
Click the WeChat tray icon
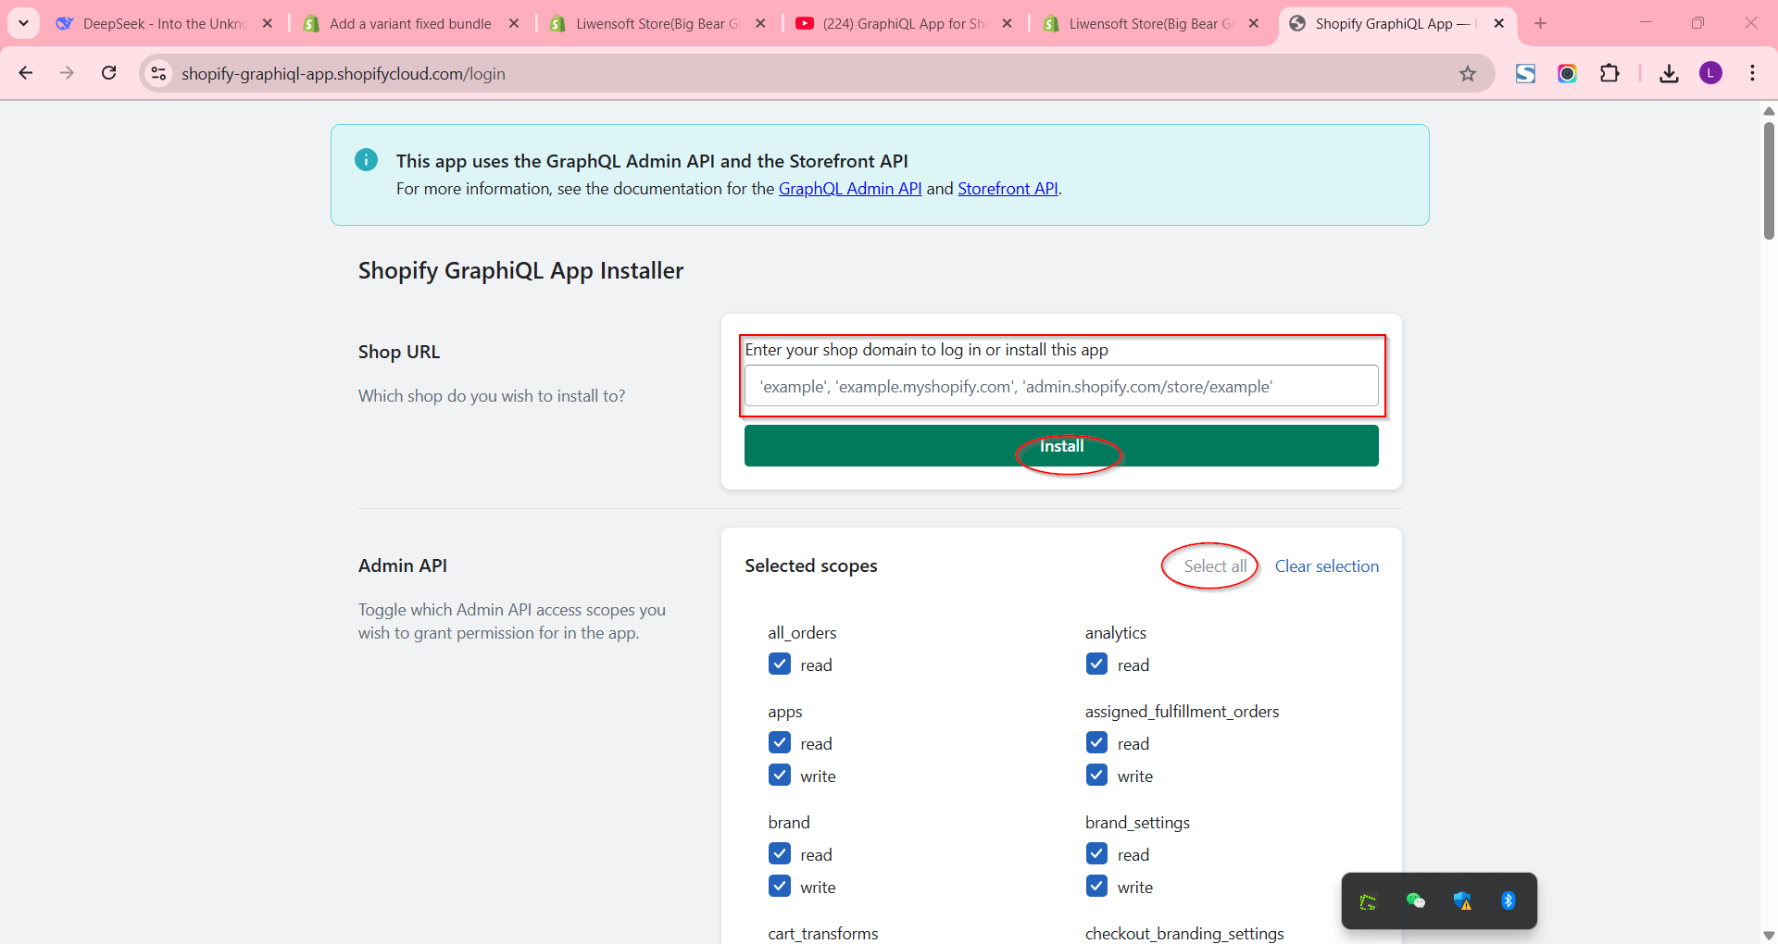point(1415,901)
